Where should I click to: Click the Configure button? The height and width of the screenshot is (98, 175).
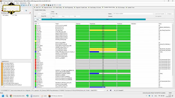tap(169, 14)
